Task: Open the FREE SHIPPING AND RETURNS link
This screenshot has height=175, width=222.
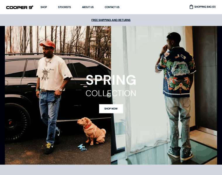Action: 111,20
